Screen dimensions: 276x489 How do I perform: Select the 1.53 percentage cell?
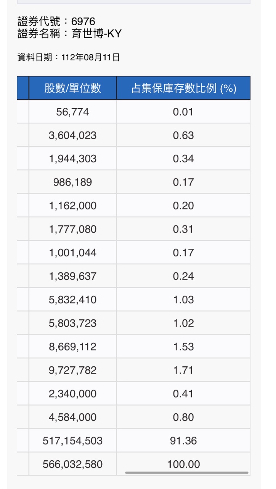coord(183,347)
